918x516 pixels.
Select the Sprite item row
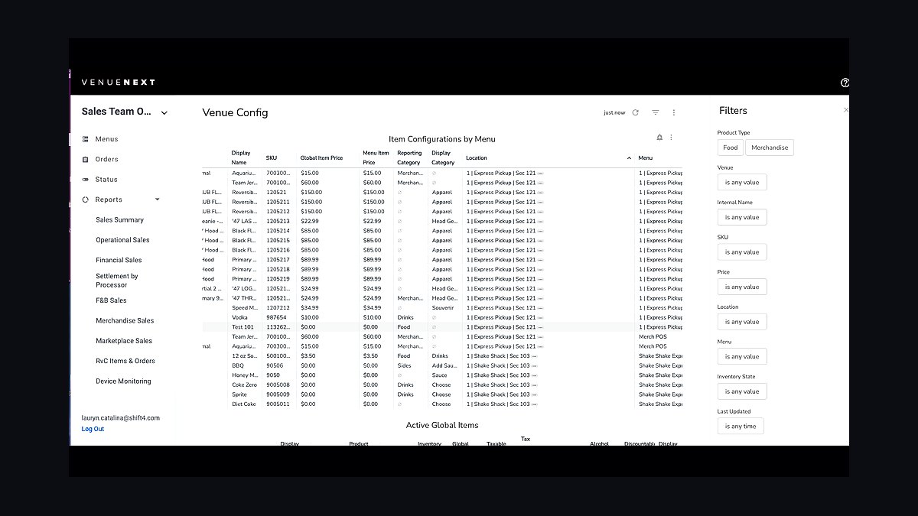pos(442,394)
